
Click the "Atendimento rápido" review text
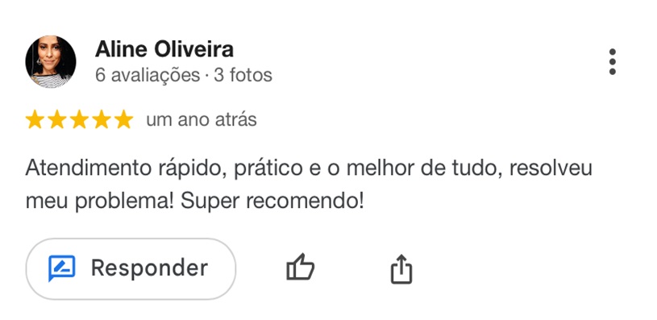pyautogui.click(x=125, y=168)
